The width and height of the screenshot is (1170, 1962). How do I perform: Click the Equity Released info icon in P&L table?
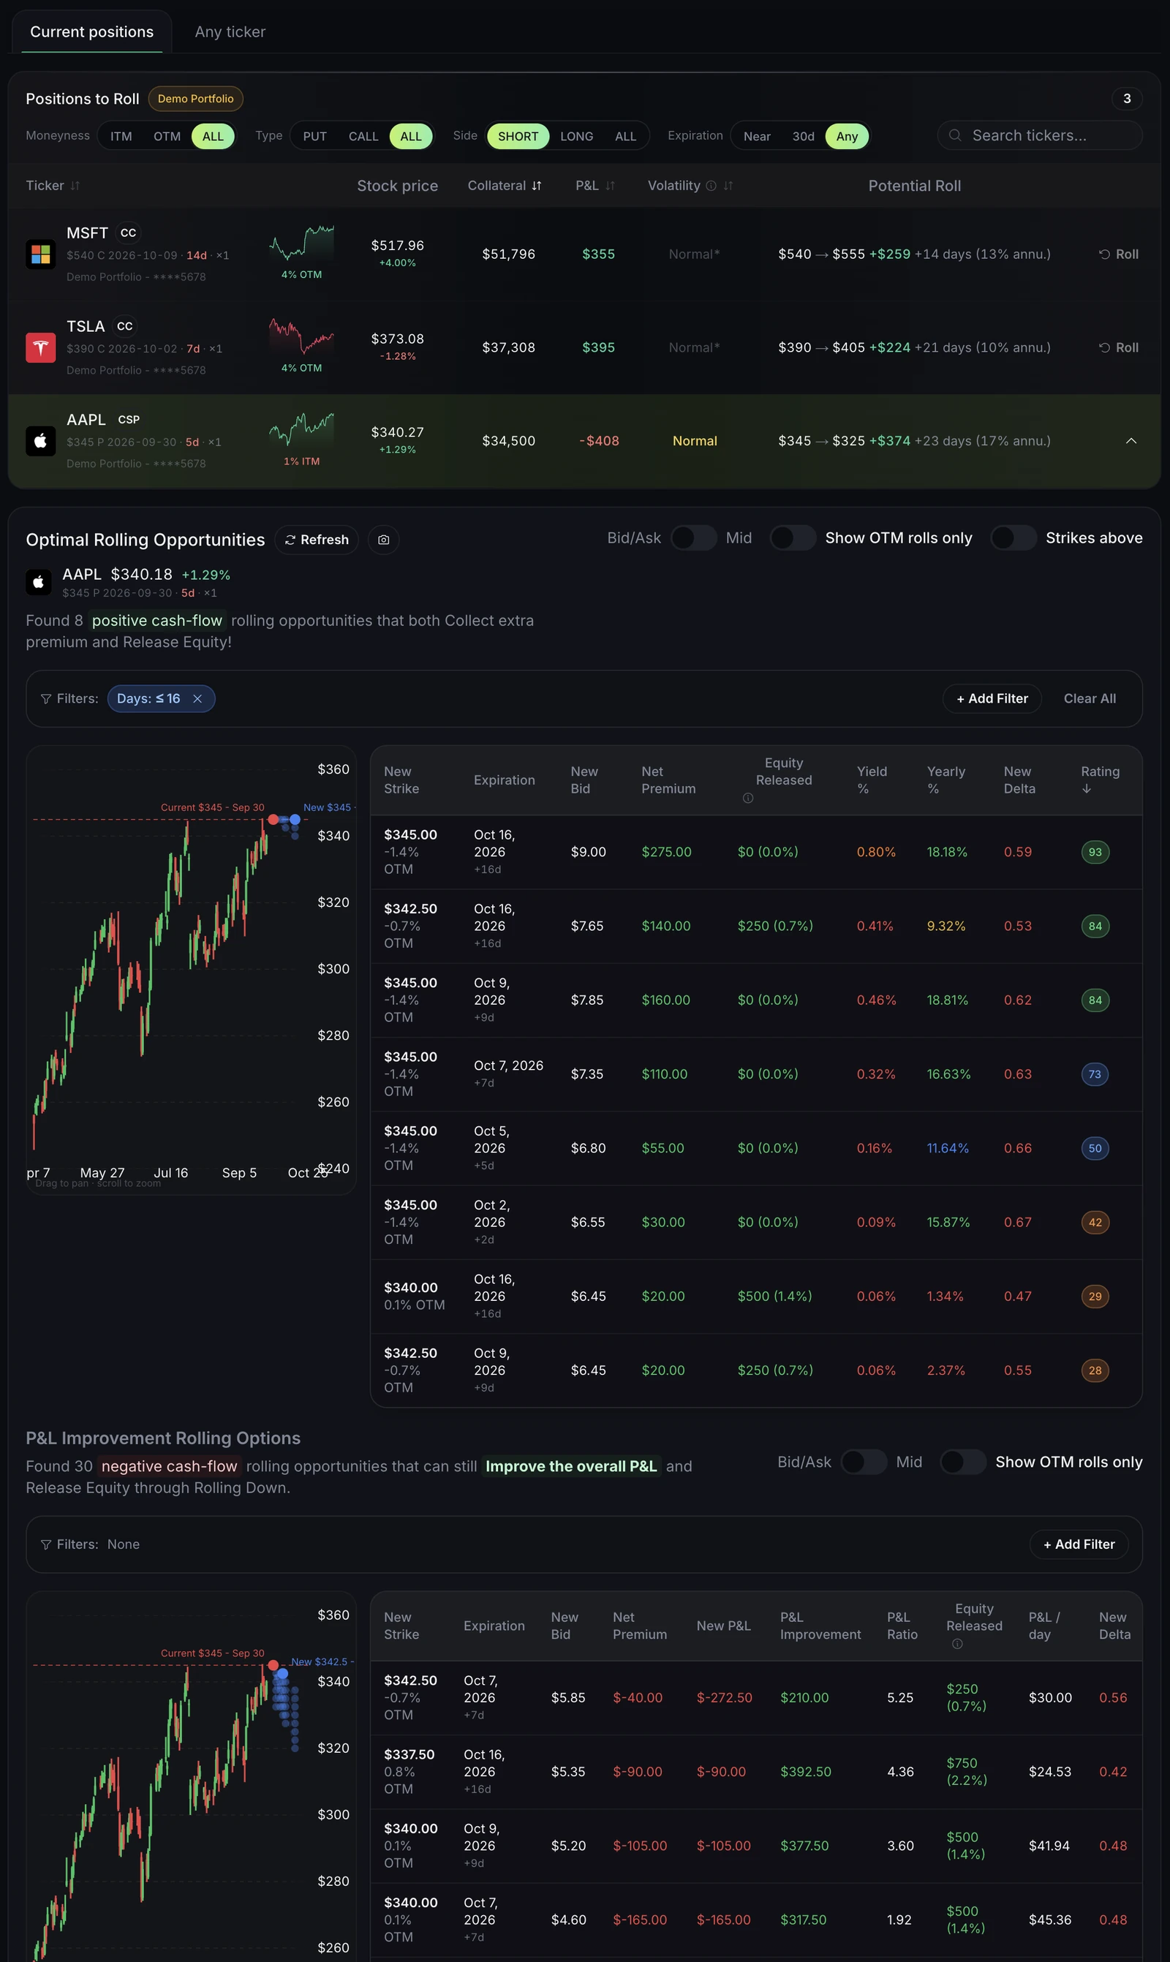point(957,1645)
